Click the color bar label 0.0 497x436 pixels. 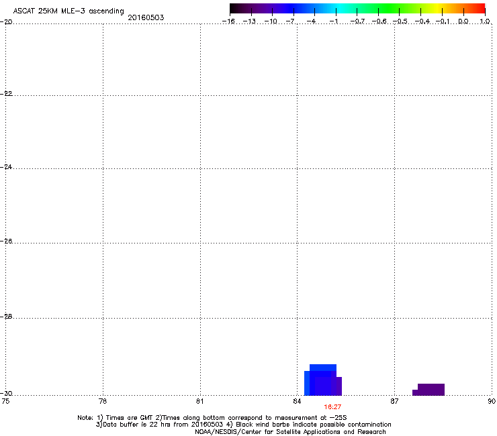(x=463, y=21)
